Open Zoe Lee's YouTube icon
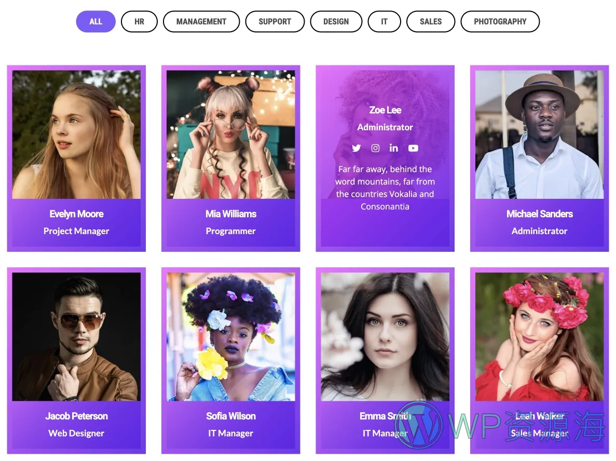Screen dimensions: 616x461 pos(413,148)
